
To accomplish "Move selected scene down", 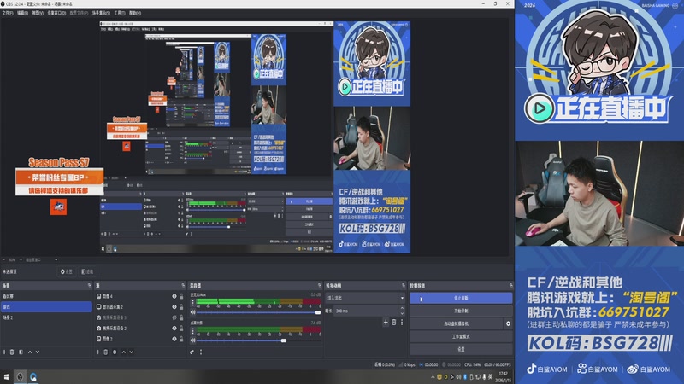I will click(38, 352).
